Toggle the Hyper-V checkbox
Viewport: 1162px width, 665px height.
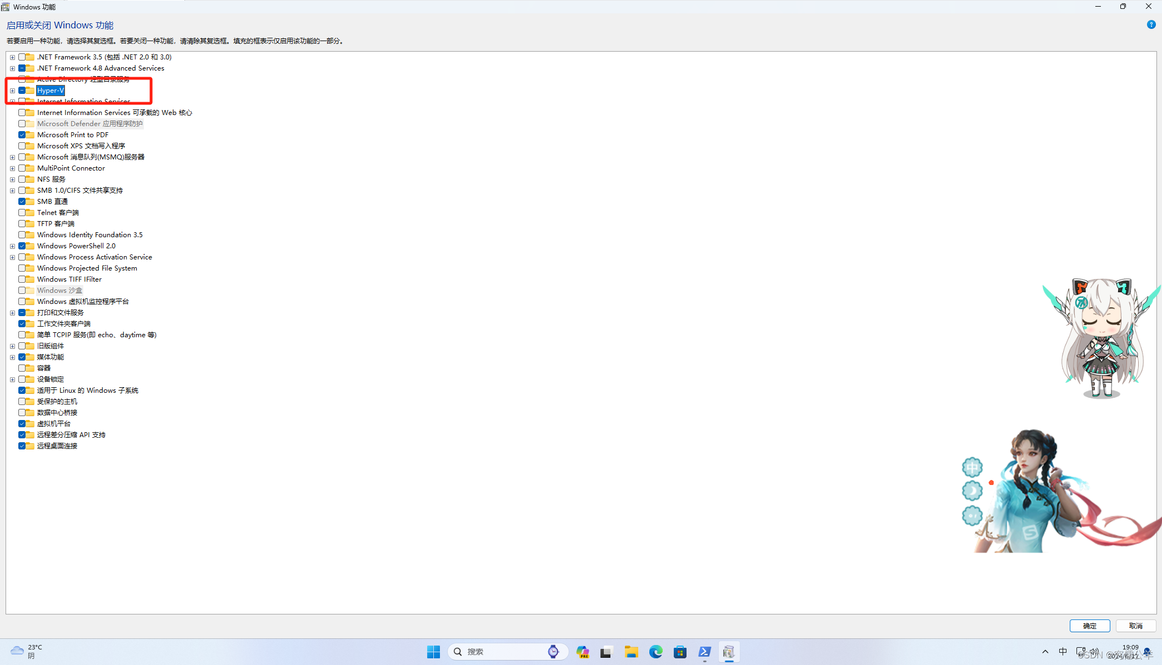22,91
